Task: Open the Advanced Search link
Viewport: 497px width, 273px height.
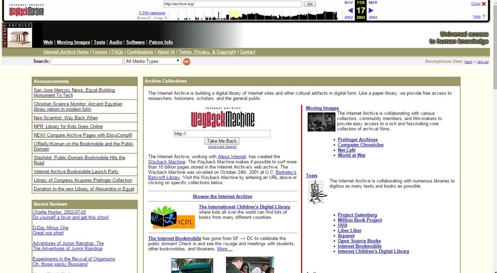Action: (x=222, y=147)
